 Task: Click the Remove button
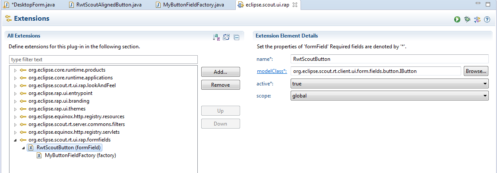[220, 85]
